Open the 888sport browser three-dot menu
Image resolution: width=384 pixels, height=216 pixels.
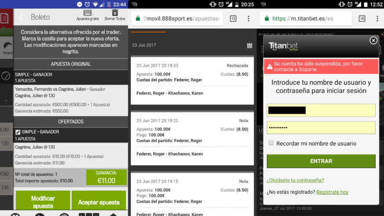point(248,18)
